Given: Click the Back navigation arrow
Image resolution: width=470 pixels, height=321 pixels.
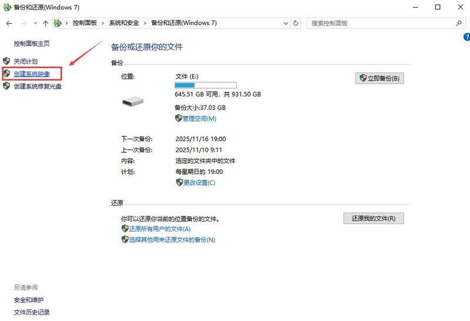Looking at the screenshot, I should click(x=9, y=24).
